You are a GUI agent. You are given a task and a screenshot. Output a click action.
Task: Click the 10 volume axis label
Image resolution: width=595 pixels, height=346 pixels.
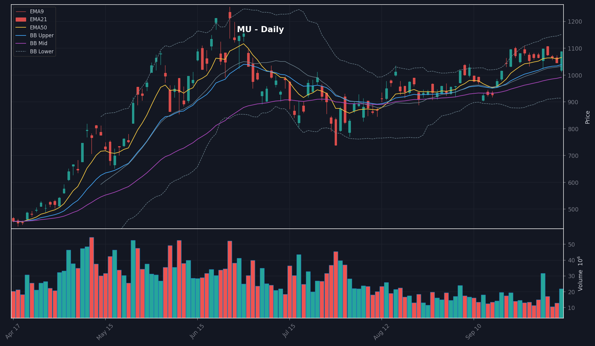point(572,308)
